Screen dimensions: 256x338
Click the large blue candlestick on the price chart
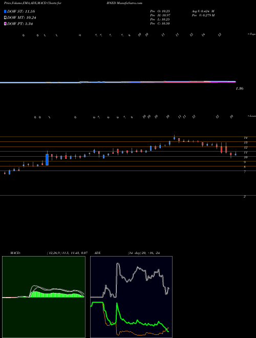[47, 159]
